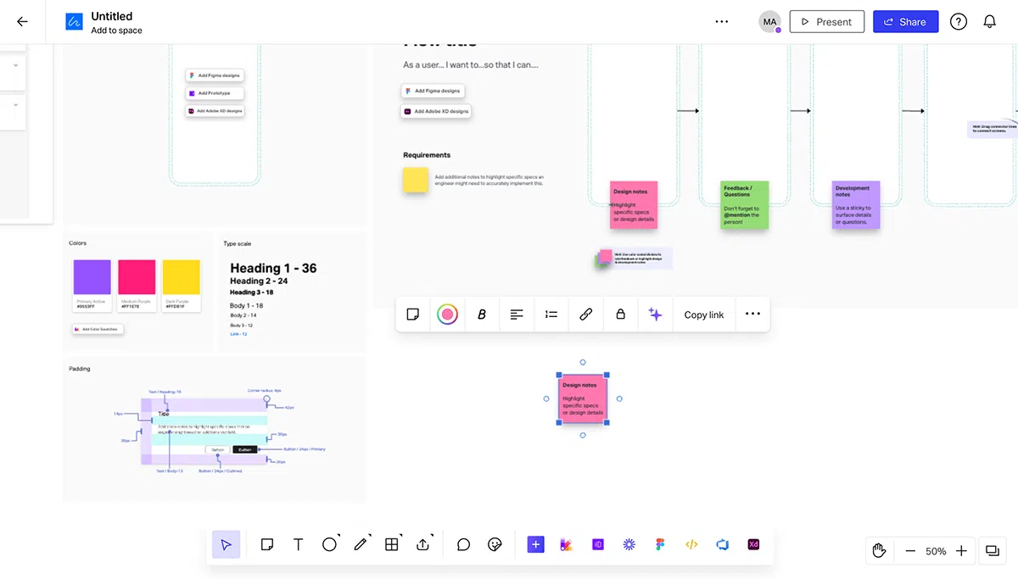Open the table/grid tool menu
Viewport: 1018px width, 579px height.
(392, 545)
